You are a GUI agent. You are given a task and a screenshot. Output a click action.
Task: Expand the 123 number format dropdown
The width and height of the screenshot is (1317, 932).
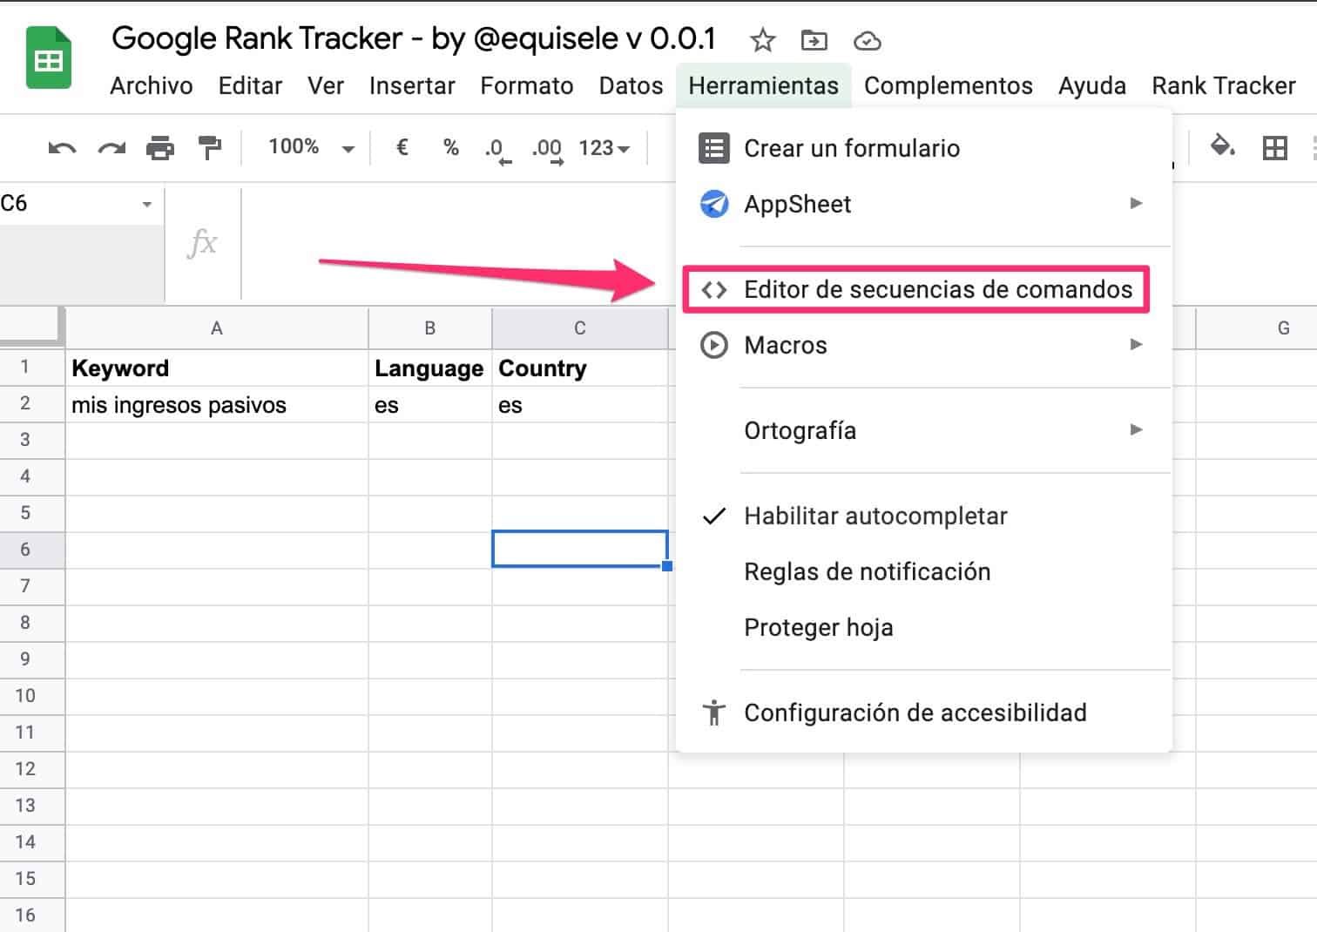(x=604, y=148)
